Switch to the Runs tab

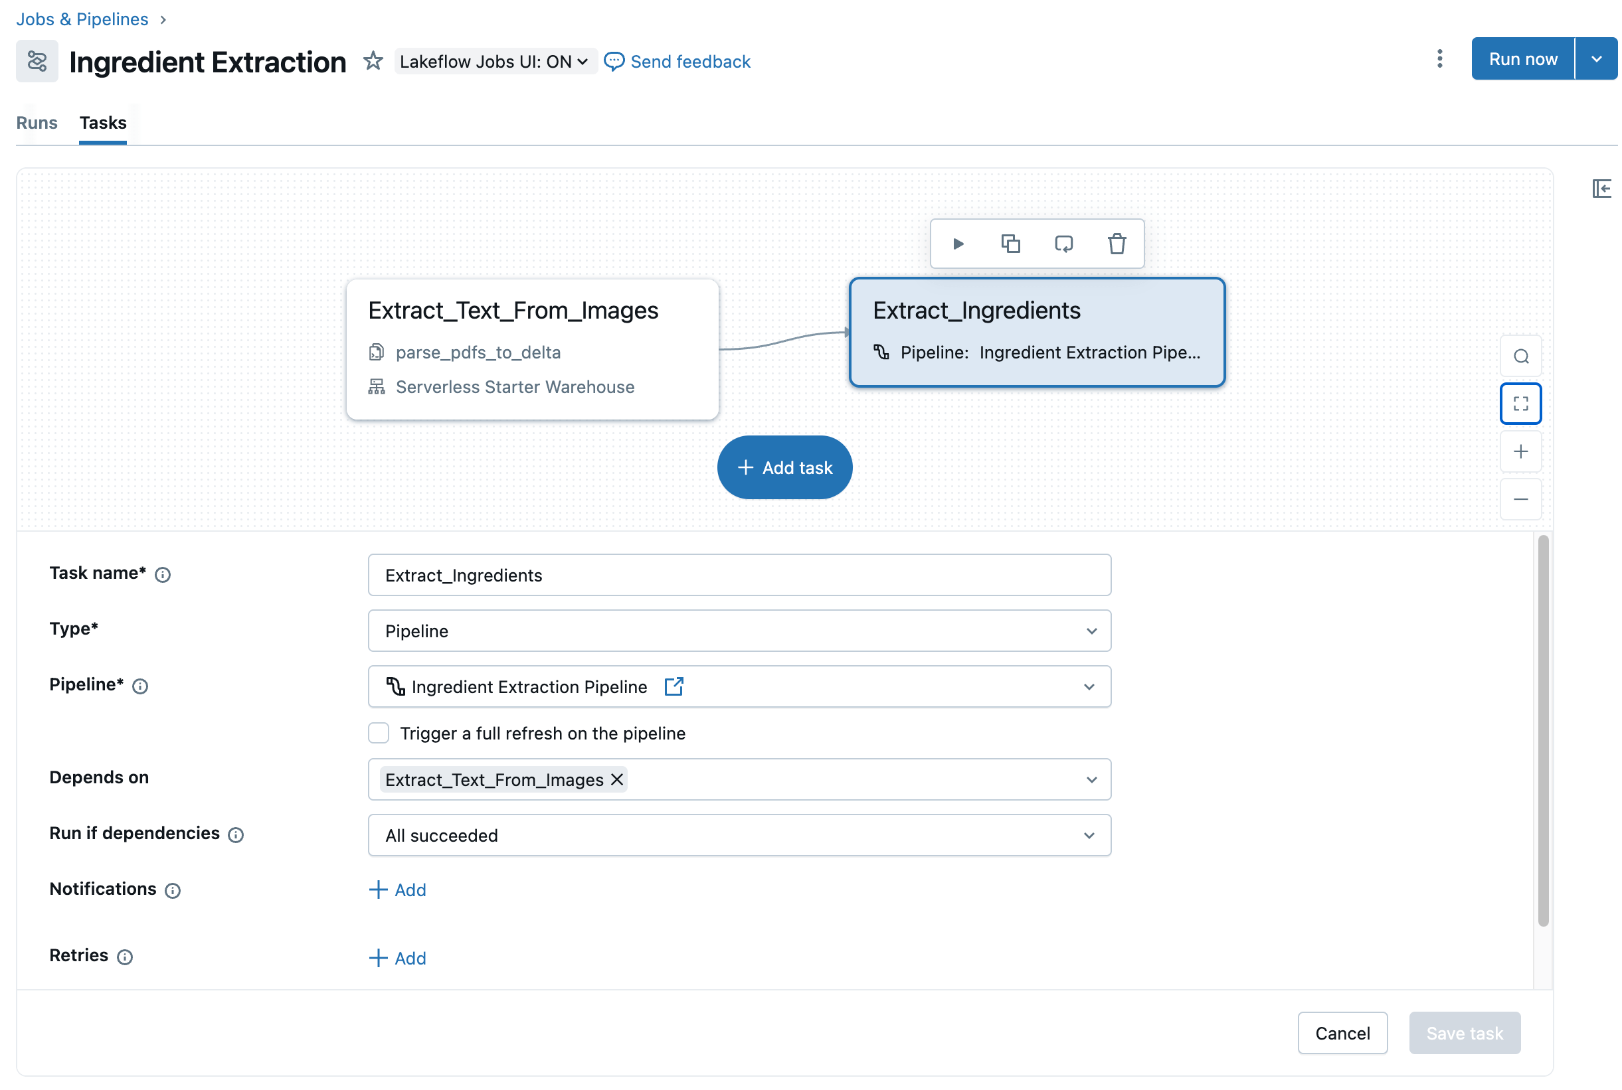coord(37,123)
